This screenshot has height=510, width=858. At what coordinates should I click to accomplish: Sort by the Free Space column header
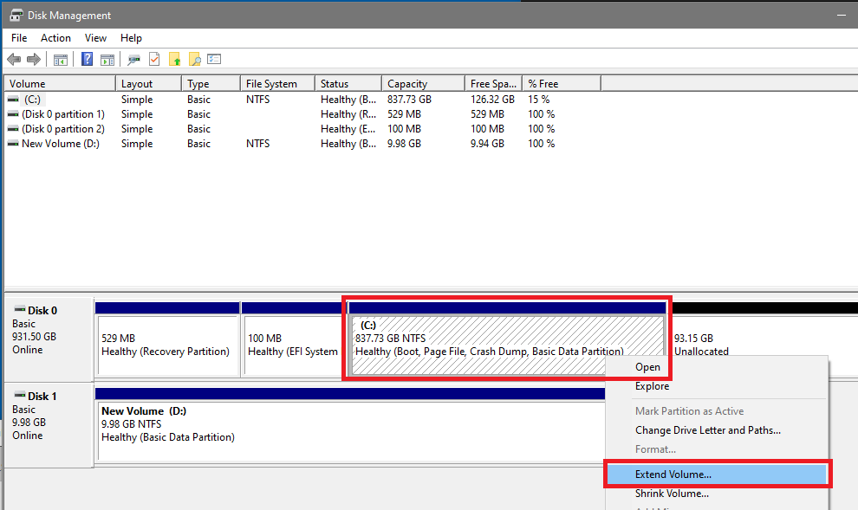pyautogui.click(x=494, y=84)
